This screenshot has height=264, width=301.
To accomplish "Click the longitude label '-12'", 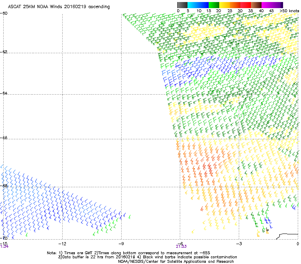I will (62, 244).
